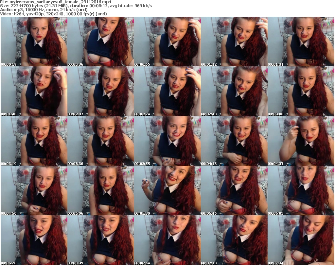Select the thumbnail marked 00:03:00
The width and height of the screenshot is (335, 265).
(301, 91)
